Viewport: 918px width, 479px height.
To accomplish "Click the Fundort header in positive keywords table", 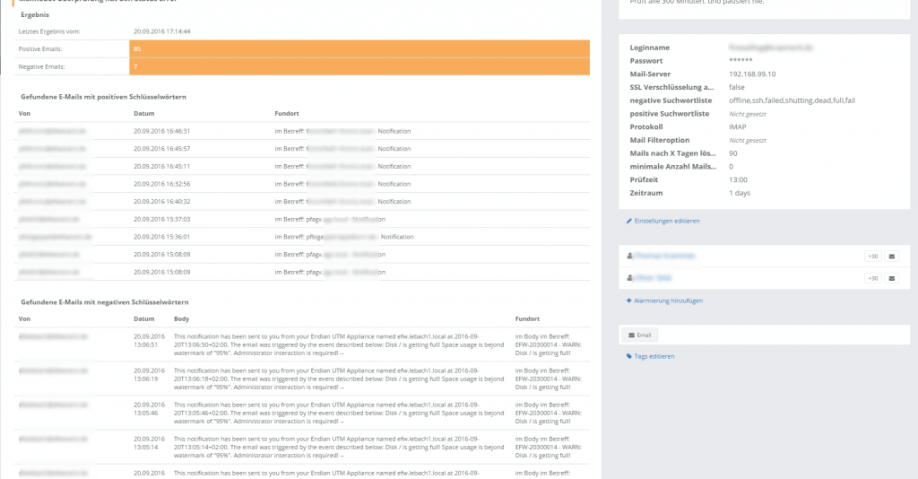I will click(x=287, y=113).
